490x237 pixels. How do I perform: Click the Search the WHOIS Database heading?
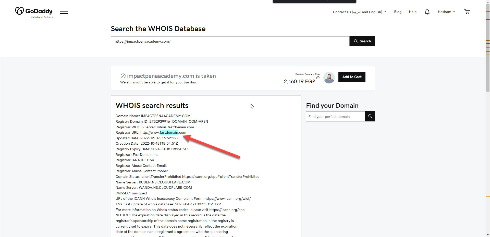pos(158,29)
